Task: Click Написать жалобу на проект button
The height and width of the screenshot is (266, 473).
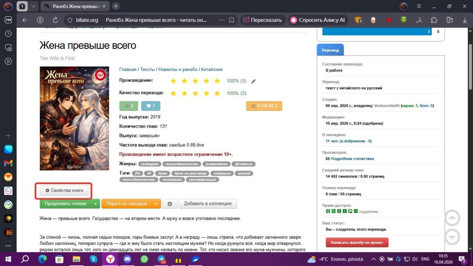Action: point(357,243)
